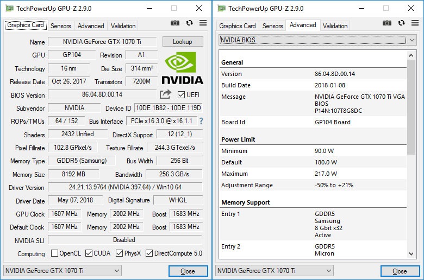Viewport: 424px width, 280px height.
Task: Click the Release Date field Oct 26, 2017
Action: coord(68,81)
